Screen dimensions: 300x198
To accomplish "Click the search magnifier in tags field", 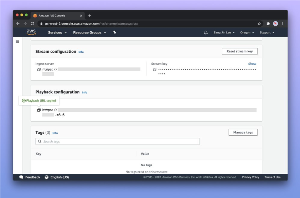I will pyautogui.click(x=40, y=141).
